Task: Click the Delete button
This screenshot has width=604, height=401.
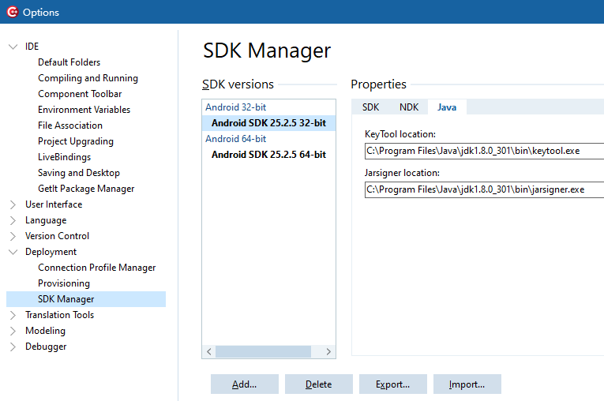Action: point(318,384)
